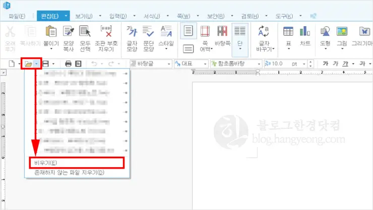Click Change Characters (글자 바꾸기) icon

pyautogui.click(x=264, y=31)
